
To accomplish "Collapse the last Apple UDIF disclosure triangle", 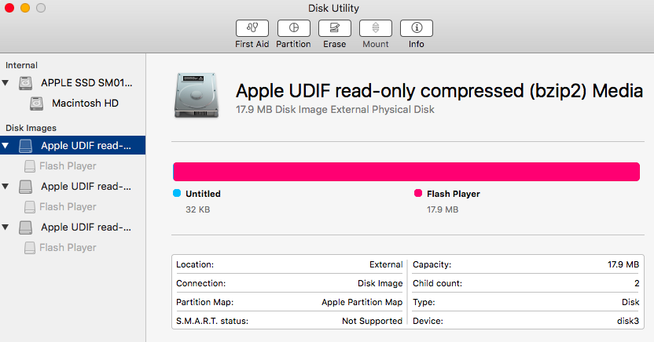I will click(x=6, y=227).
